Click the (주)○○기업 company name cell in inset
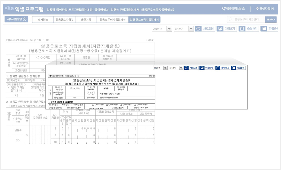 75,89
